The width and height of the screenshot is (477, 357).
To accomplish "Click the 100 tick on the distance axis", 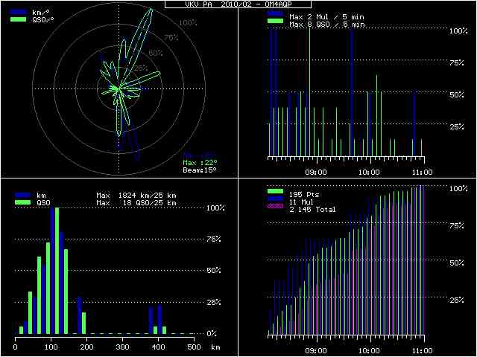I will [x=51, y=347].
